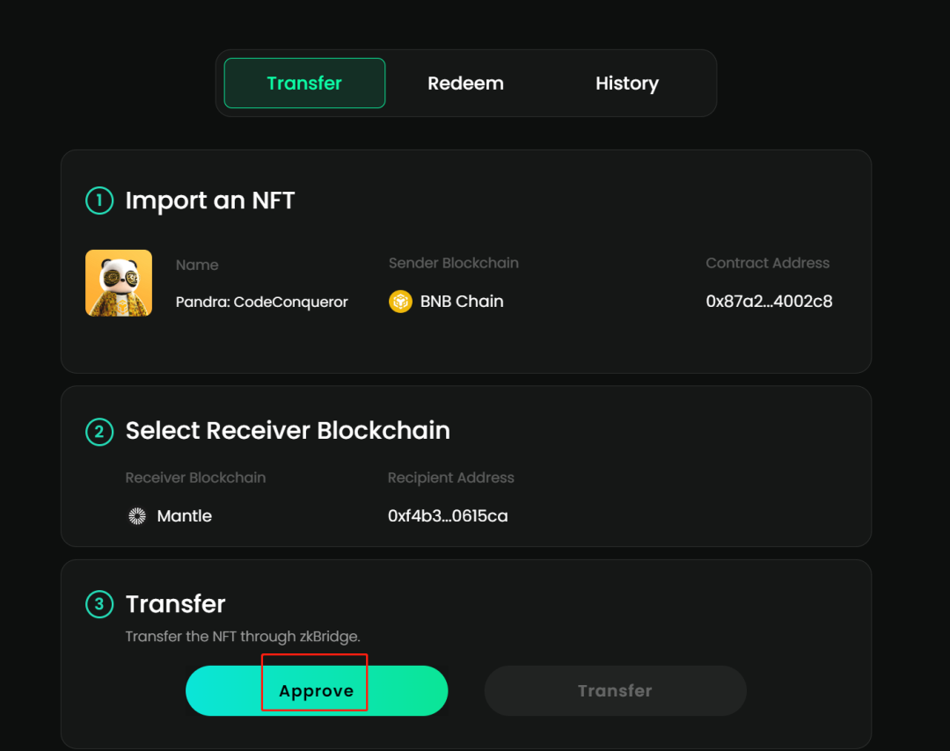Viewport: 950px width, 751px height.
Task: Click the Transfer section heading
Action: click(x=175, y=604)
